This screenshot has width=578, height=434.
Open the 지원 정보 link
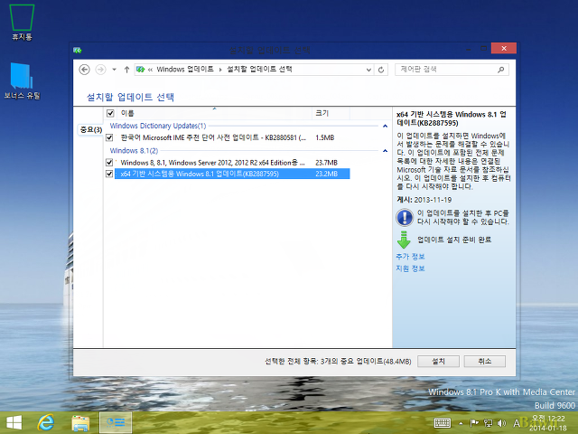coord(410,269)
